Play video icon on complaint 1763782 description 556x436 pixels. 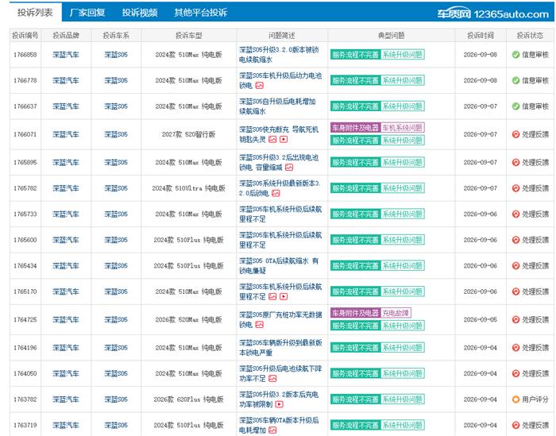280,404
